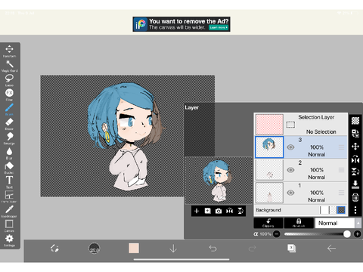Redo the action

pos(253,249)
